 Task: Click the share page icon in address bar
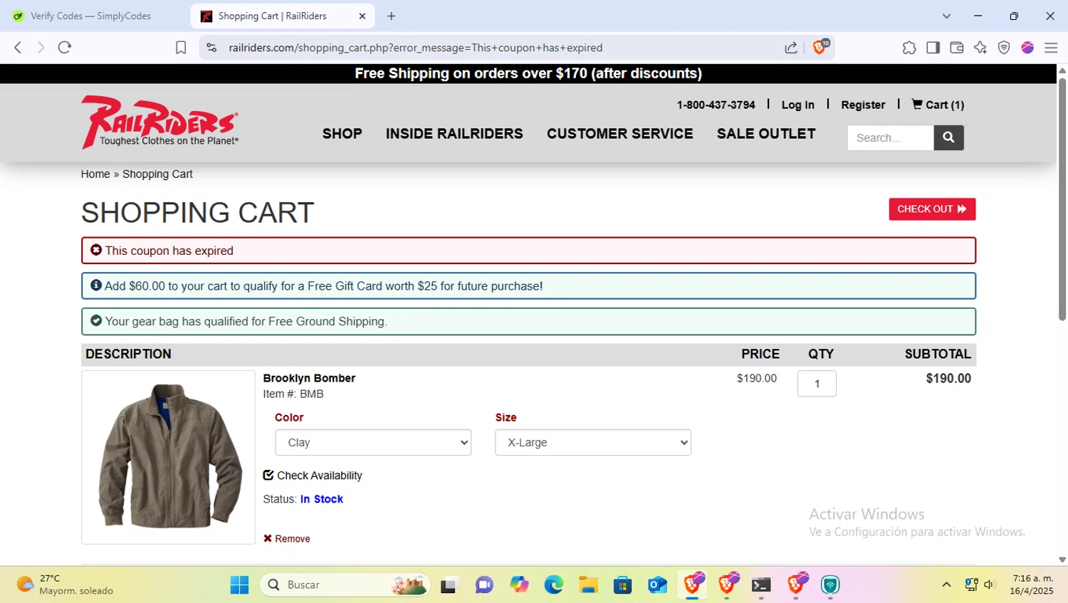click(791, 48)
